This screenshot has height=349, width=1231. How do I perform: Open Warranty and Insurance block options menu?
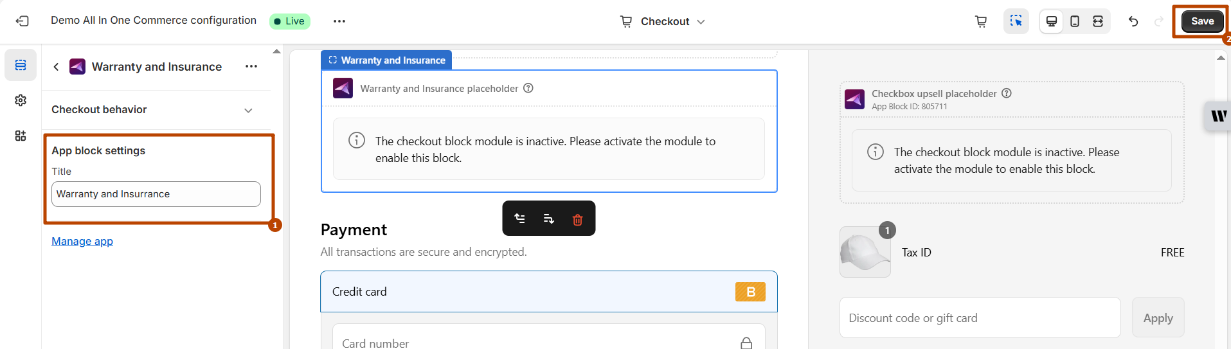tap(251, 66)
